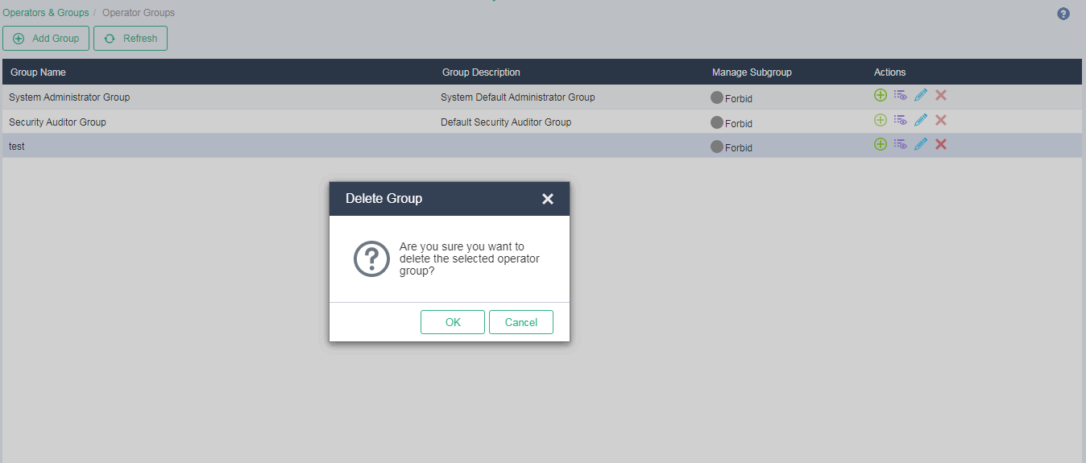1086x463 pixels.
Task: Toggle the Forbid switch for Security Auditor Group
Action: (717, 123)
